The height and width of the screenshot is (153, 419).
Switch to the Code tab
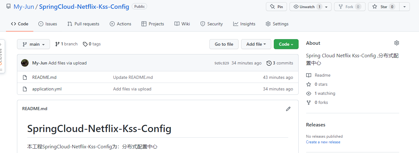tap(19, 24)
